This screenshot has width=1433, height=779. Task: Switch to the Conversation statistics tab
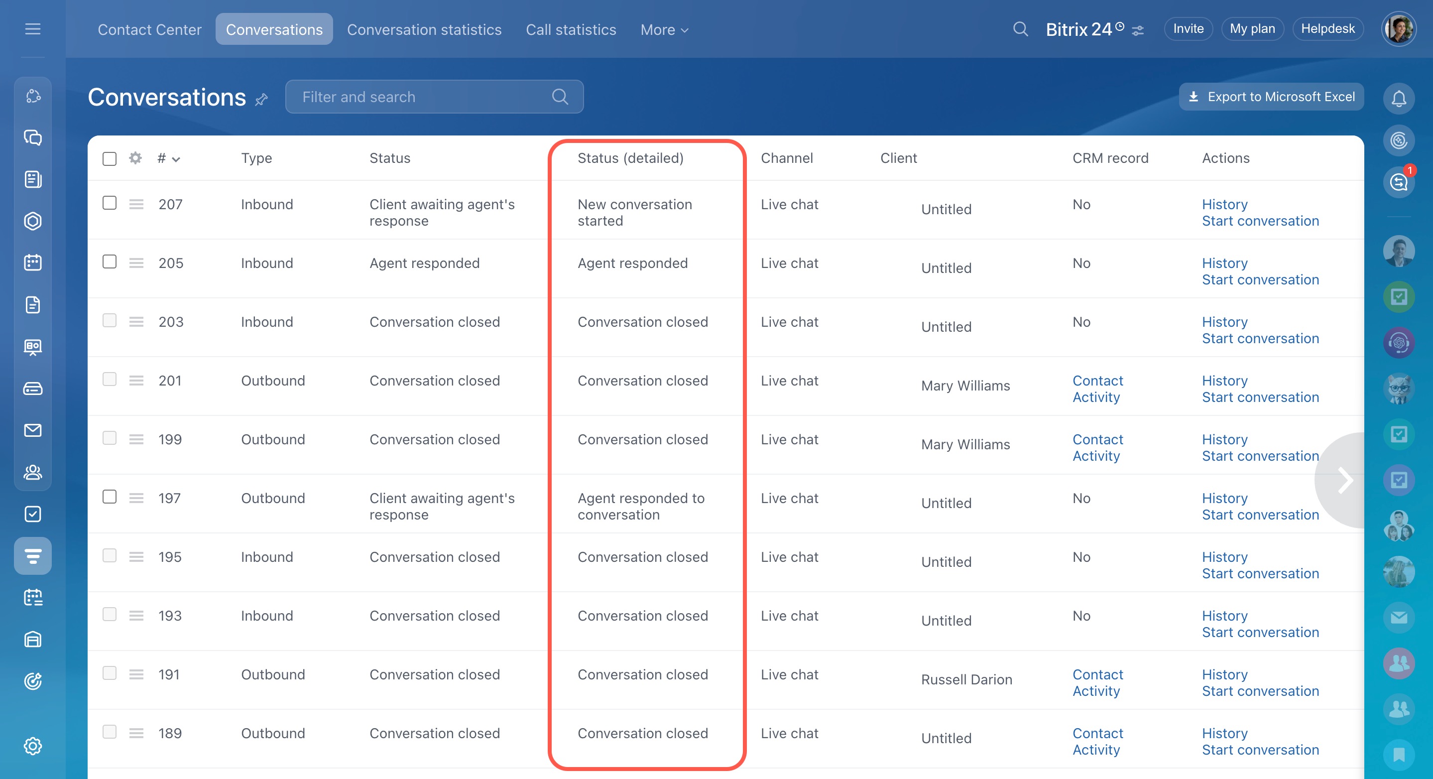tap(424, 29)
